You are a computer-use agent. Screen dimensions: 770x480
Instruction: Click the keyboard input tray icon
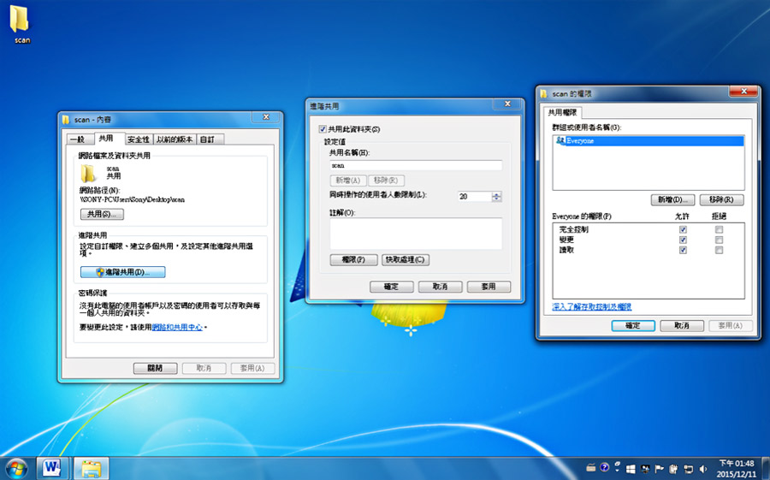coord(590,468)
